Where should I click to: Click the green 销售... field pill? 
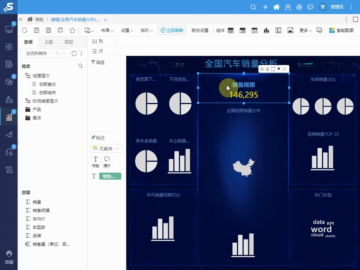click(110, 176)
